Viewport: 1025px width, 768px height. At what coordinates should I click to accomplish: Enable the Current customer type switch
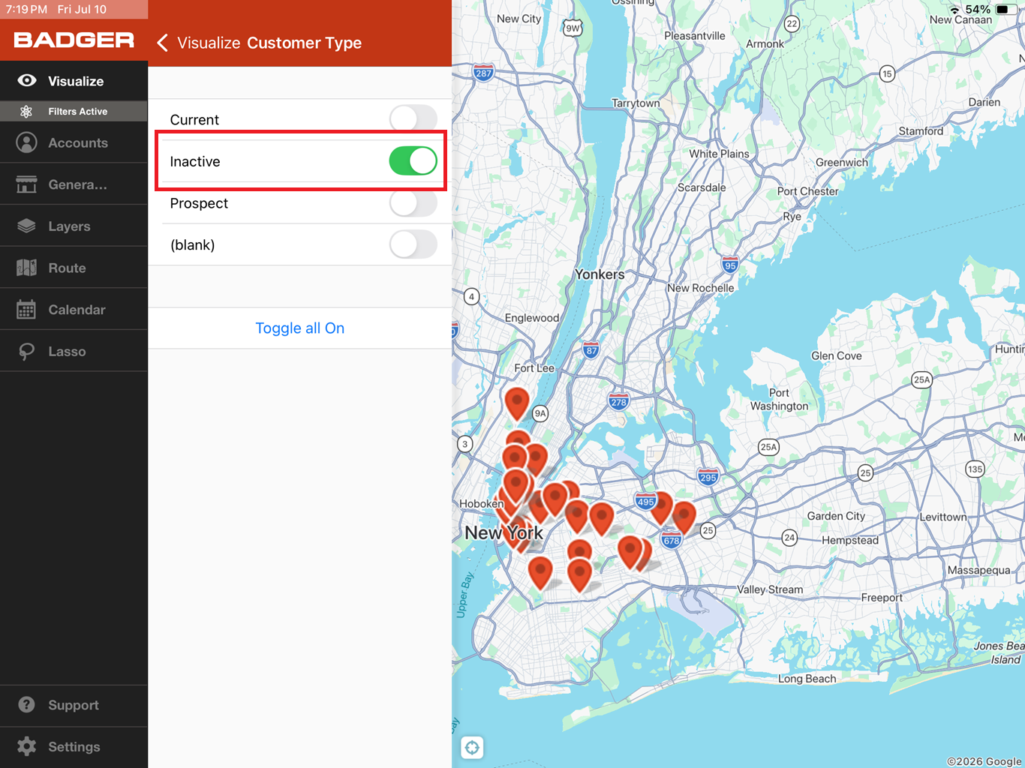tap(413, 119)
